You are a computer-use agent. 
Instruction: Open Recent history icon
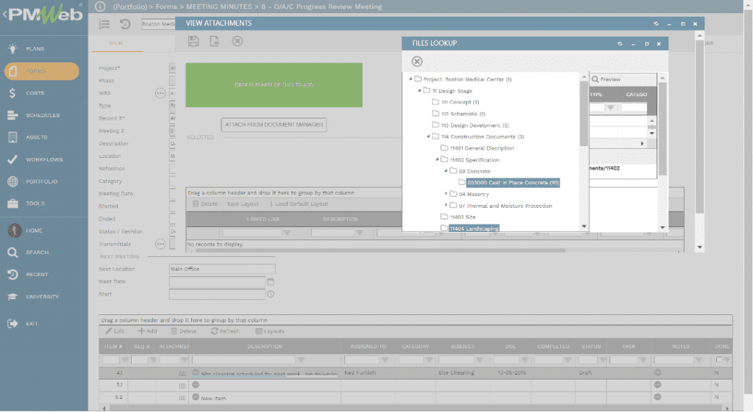pyautogui.click(x=13, y=275)
